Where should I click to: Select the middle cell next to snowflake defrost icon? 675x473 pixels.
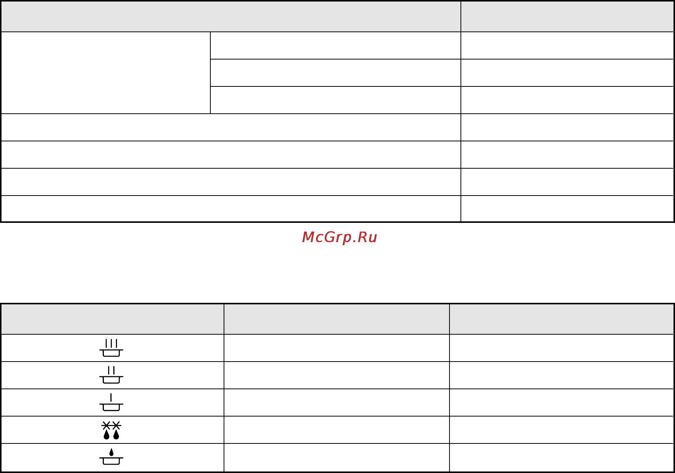pos(337,430)
